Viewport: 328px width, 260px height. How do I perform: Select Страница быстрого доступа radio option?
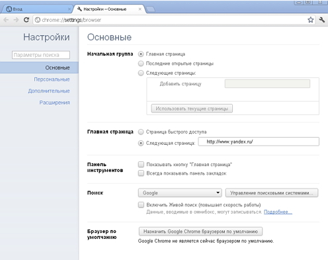point(141,132)
